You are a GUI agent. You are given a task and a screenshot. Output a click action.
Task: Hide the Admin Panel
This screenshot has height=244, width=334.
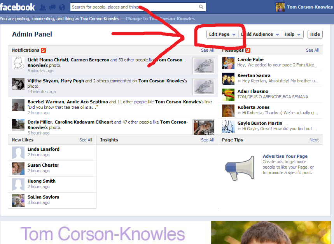pyautogui.click(x=315, y=34)
